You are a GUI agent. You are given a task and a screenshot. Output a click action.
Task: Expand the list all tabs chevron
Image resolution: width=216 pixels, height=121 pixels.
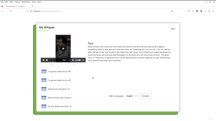click(214, 6)
